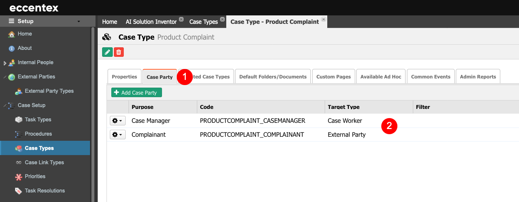Switch to the Case Types top tab
The width and height of the screenshot is (519, 202).
tap(203, 22)
